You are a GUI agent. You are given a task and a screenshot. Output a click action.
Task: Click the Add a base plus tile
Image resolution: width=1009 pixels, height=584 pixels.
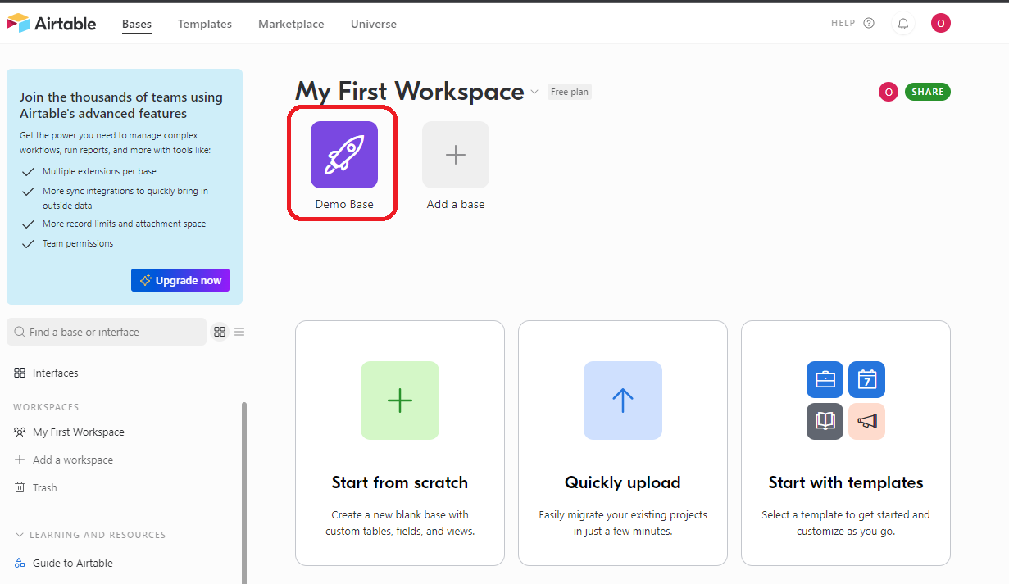pos(456,155)
